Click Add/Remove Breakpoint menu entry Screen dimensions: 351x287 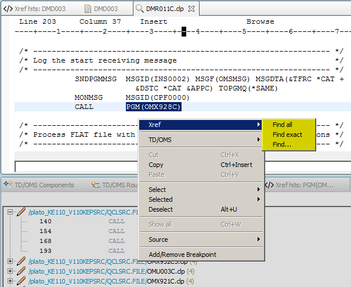[183, 255]
